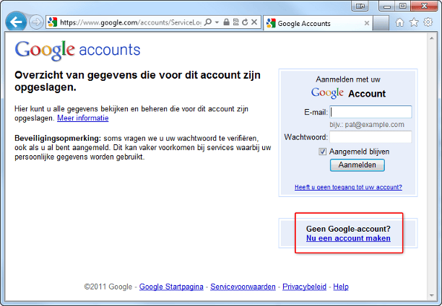Screen dimensions: 442x306
Task: Open the Meer informatie link
Action: [82, 118]
